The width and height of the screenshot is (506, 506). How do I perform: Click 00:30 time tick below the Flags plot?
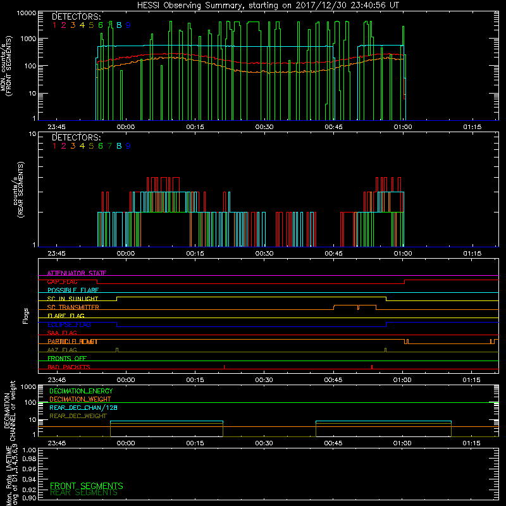(264, 380)
